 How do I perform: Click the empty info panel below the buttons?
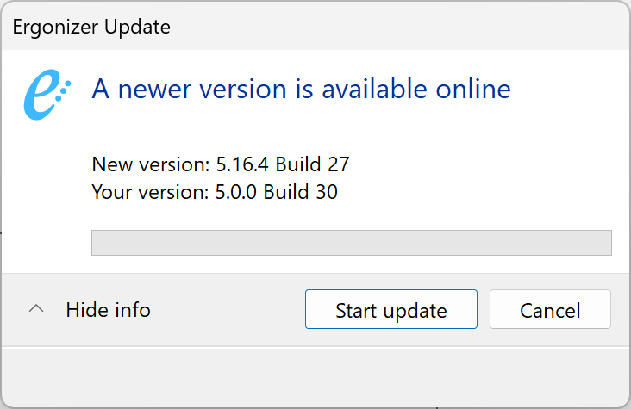point(315,377)
